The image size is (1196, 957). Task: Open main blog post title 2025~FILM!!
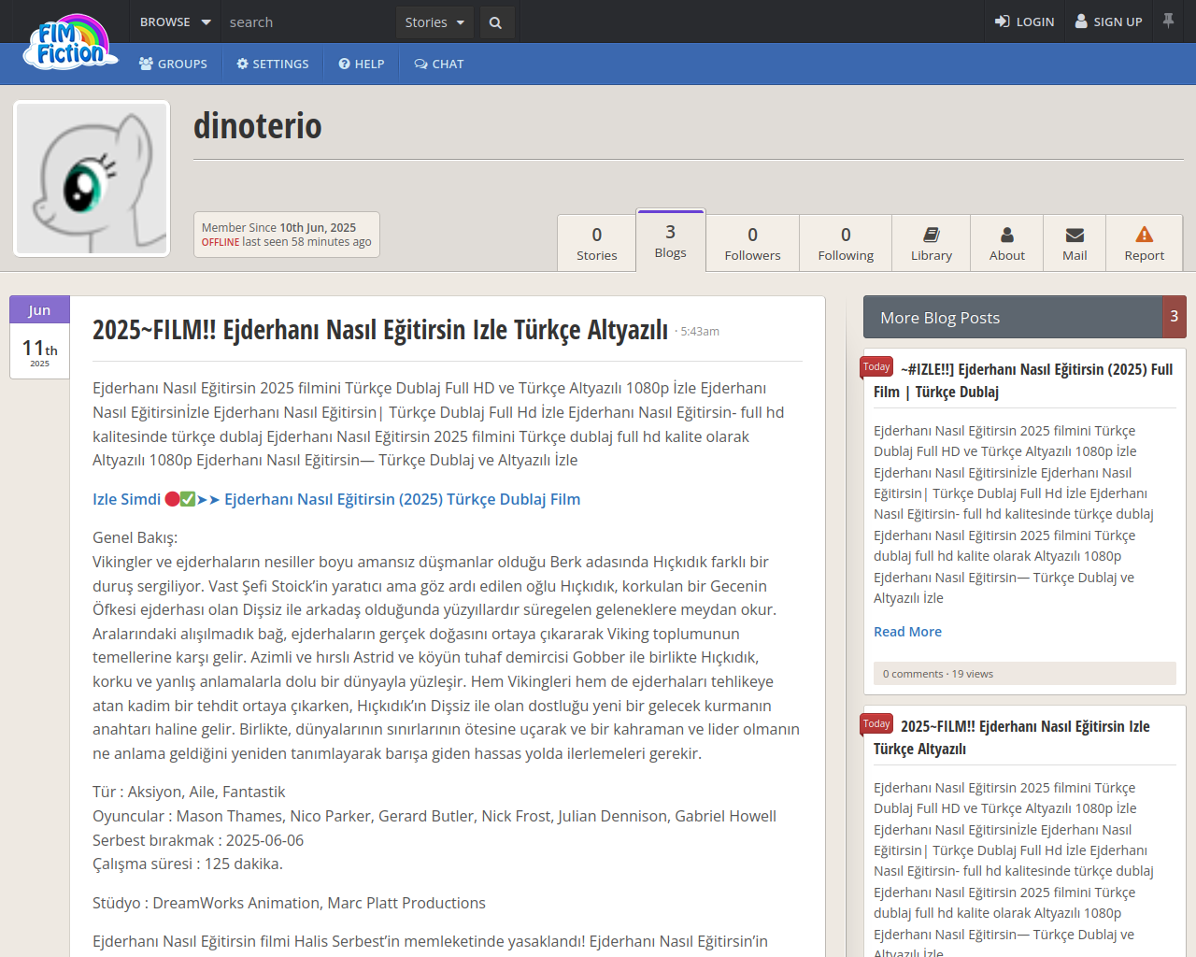[380, 330]
